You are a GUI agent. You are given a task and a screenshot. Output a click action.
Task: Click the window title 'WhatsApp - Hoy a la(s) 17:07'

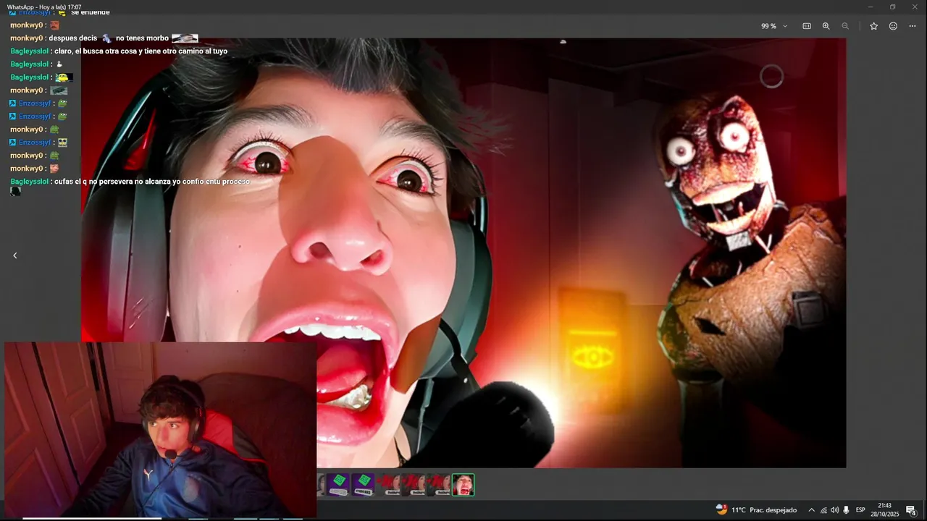coord(44,7)
